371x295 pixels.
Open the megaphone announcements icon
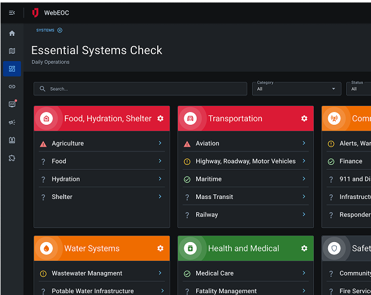[12, 122]
